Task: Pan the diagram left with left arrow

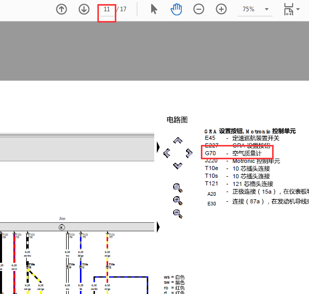Action: [167, 153]
